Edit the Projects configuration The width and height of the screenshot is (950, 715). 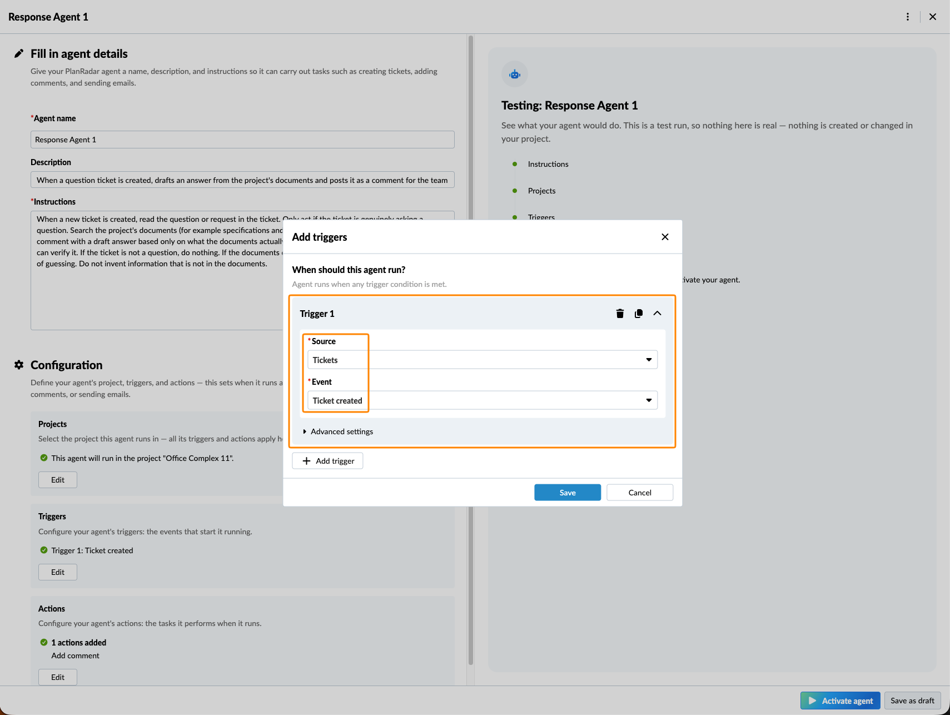pyautogui.click(x=58, y=480)
